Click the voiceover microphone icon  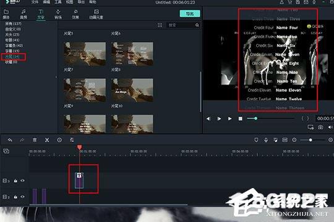coord(266,140)
